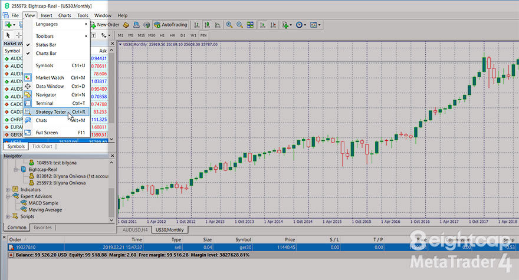
Task: Choose Chats in View menu
Action: pyautogui.click(x=57, y=120)
